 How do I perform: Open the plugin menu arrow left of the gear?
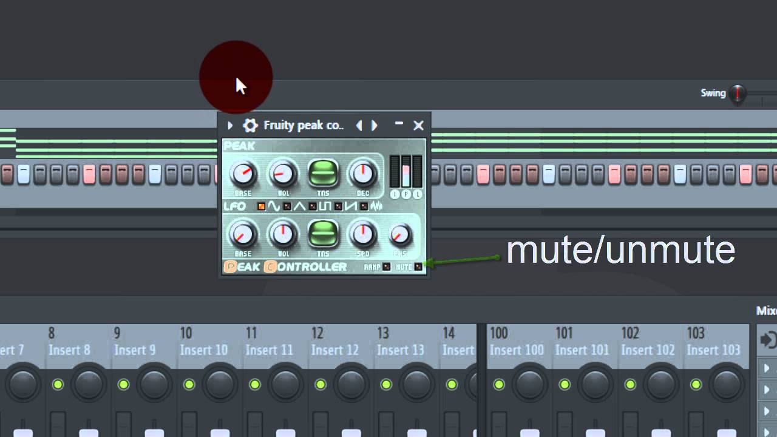coord(230,126)
